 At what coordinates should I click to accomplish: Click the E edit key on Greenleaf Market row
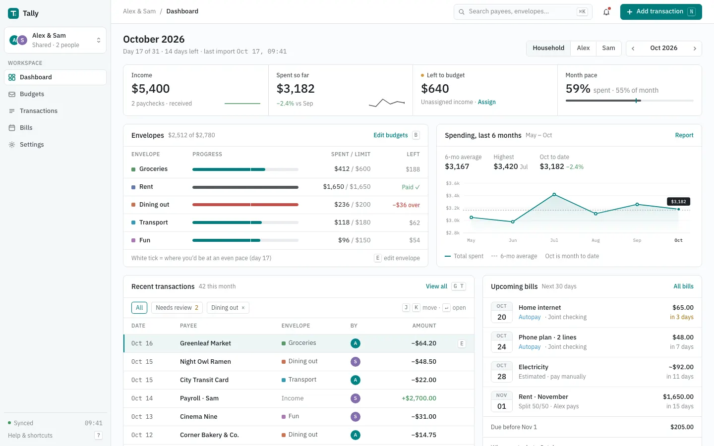462,343
